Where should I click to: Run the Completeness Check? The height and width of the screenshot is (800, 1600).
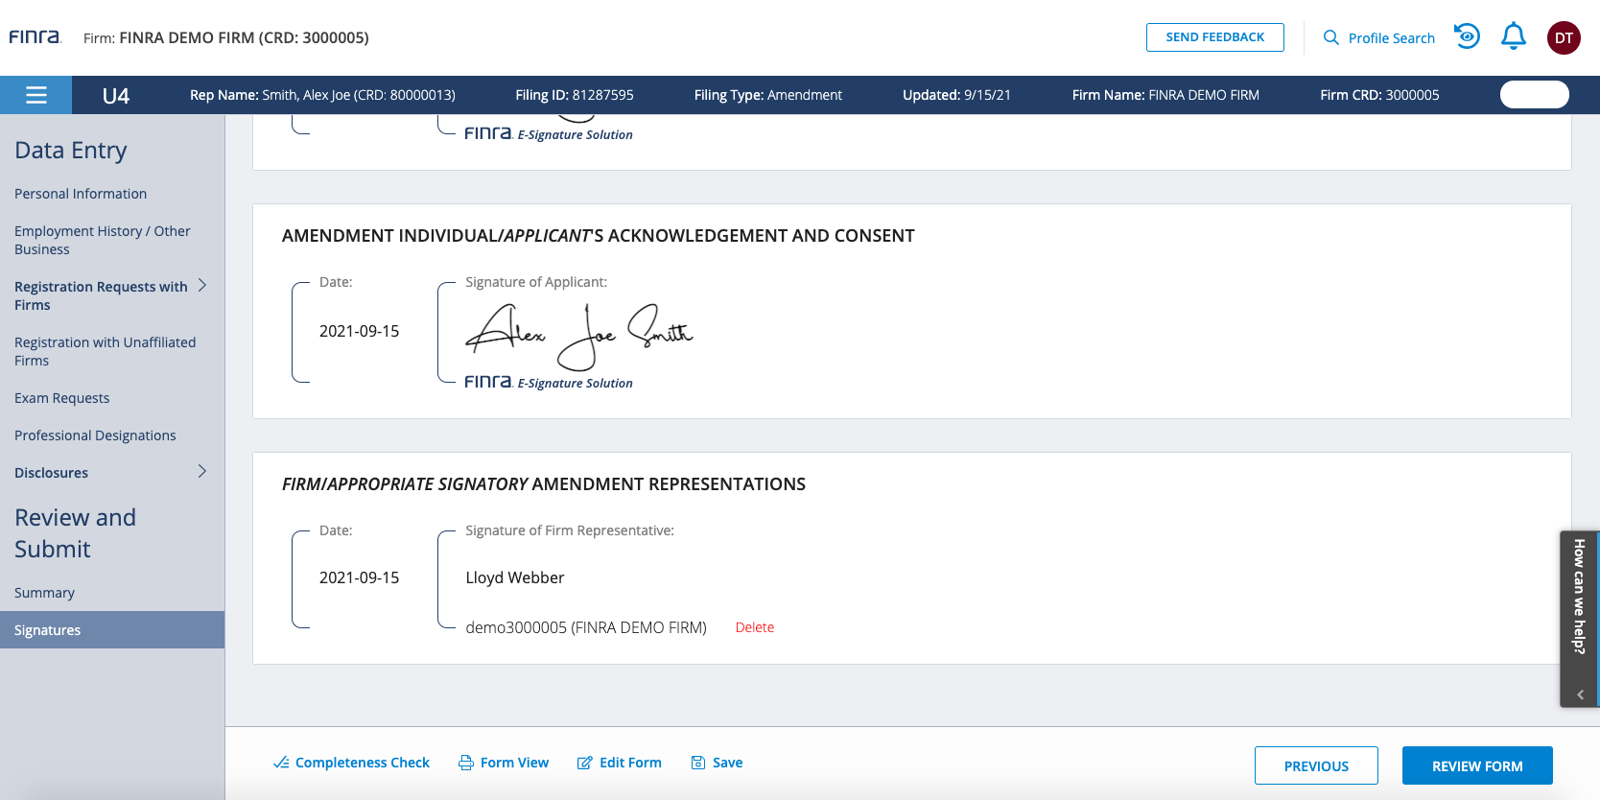[351, 763]
